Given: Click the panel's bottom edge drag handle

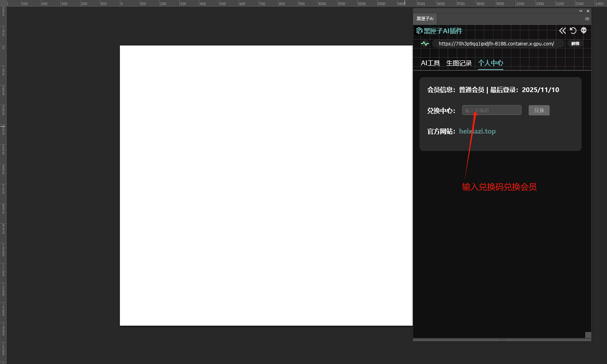Looking at the screenshot, I should (x=502, y=340).
